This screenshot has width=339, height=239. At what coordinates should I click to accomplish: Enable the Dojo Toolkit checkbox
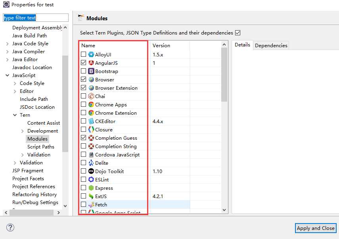tap(83, 171)
